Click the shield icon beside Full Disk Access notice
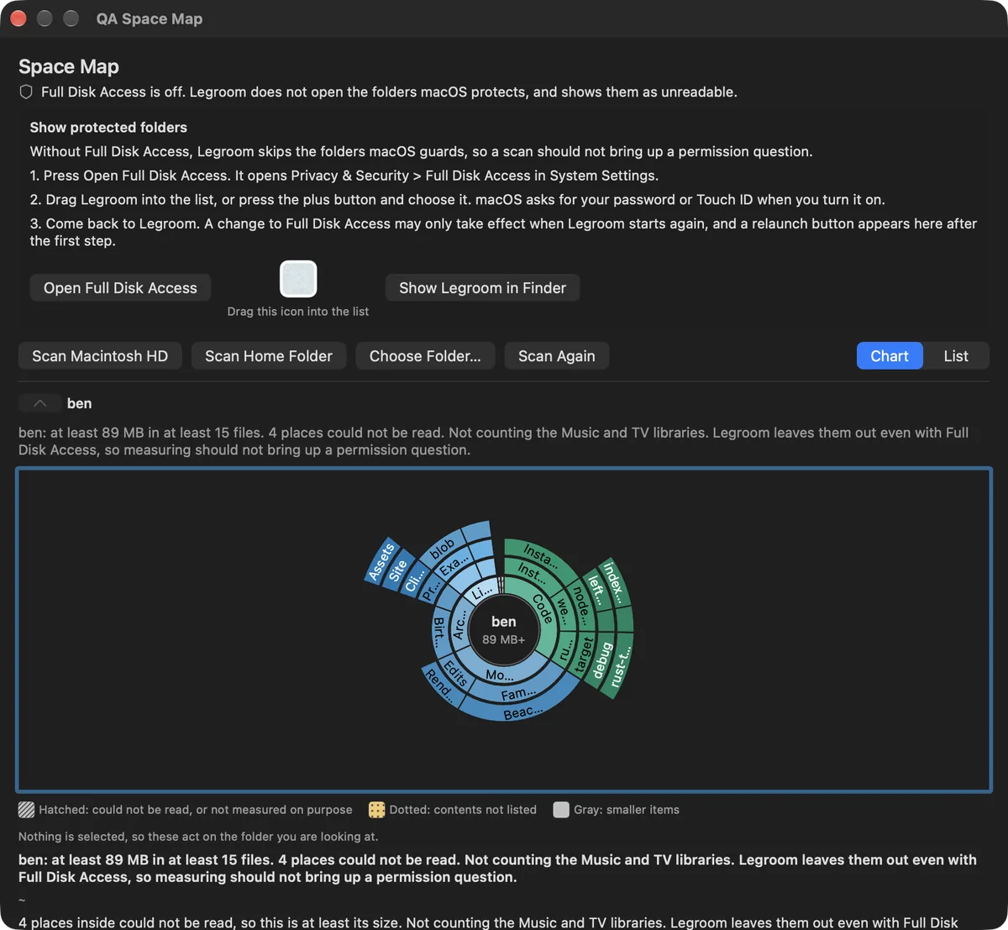The width and height of the screenshot is (1008, 930). 26,92
